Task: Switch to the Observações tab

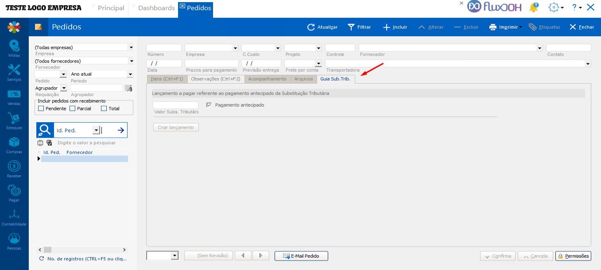Action: (x=215, y=79)
